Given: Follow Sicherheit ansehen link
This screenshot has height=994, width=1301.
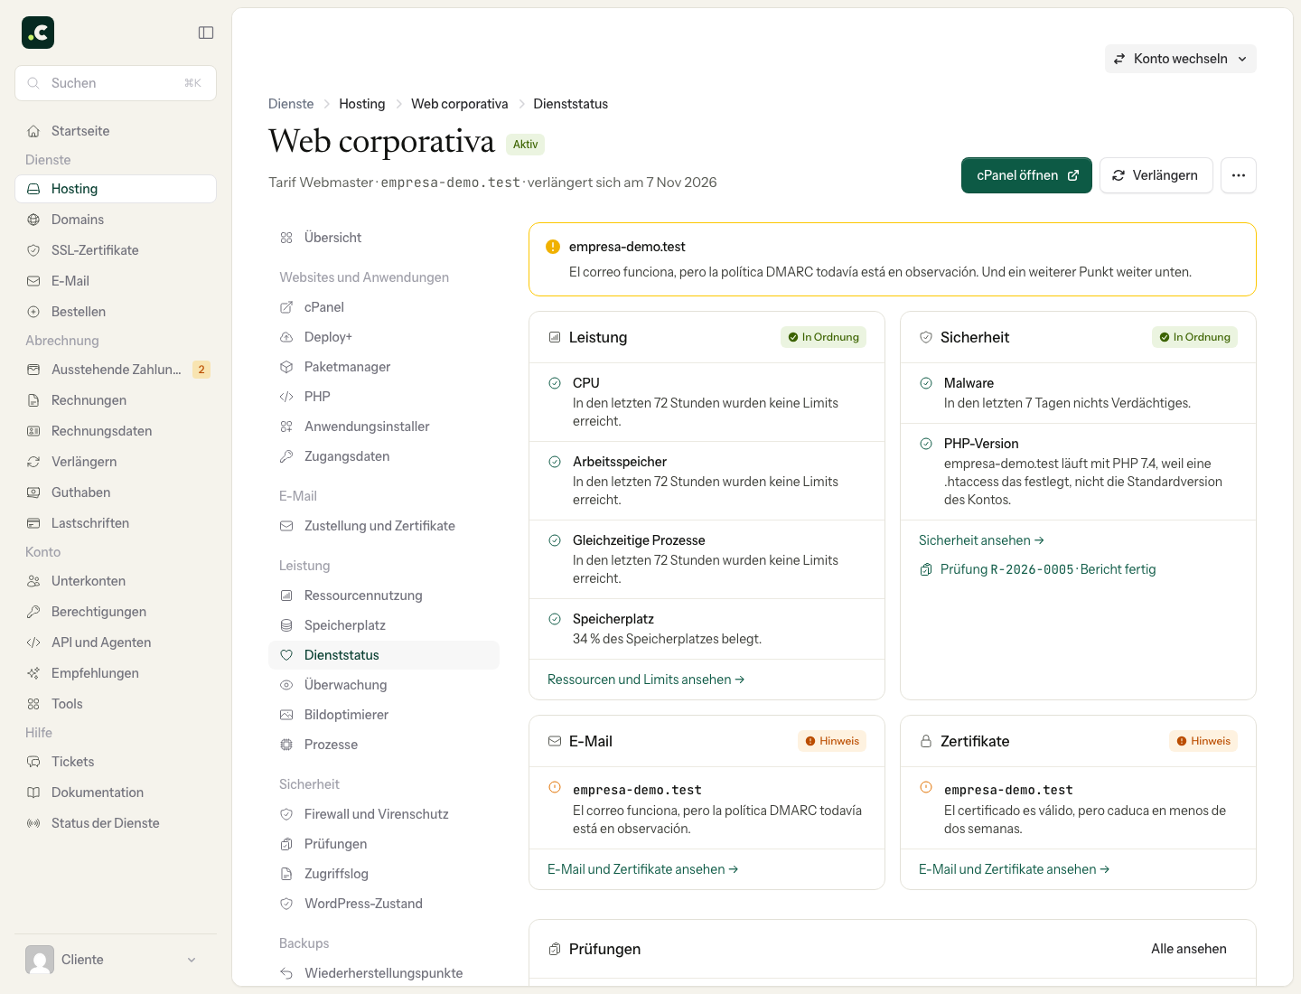Looking at the screenshot, I should (981, 540).
